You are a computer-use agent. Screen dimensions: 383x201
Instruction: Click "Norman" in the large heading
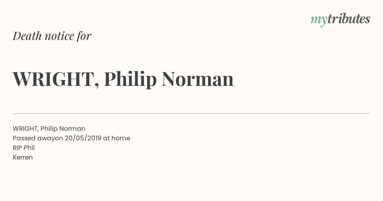tap(198, 79)
